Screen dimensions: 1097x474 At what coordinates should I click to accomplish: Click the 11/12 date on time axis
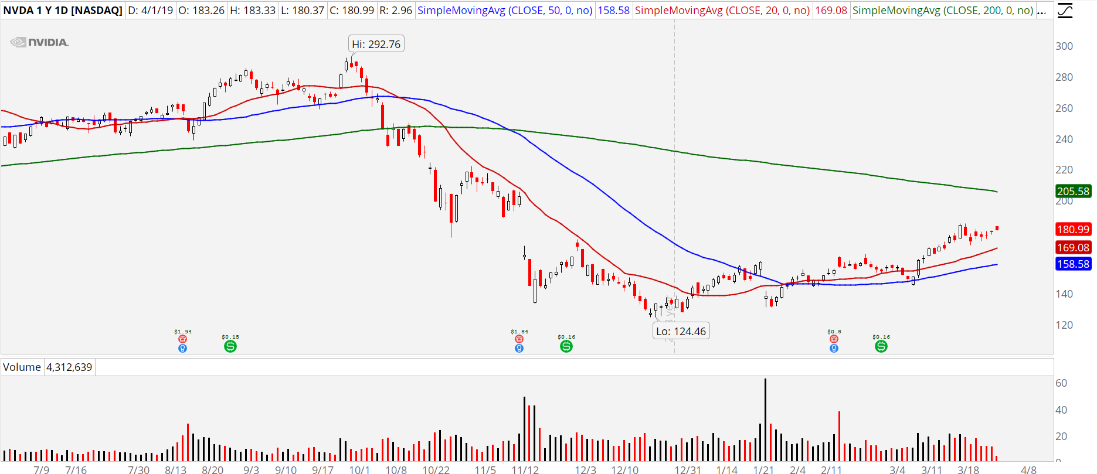[x=525, y=470]
